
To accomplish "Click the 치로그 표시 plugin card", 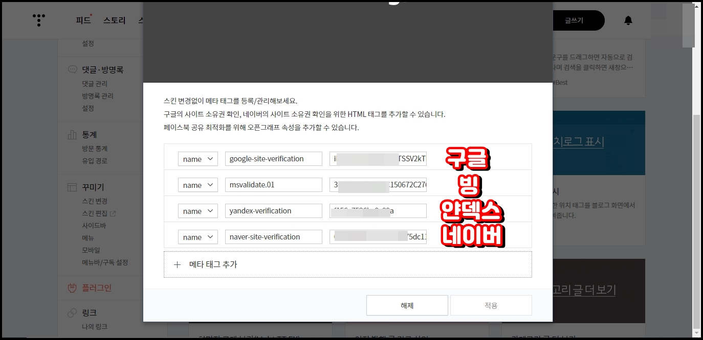I will [599, 143].
